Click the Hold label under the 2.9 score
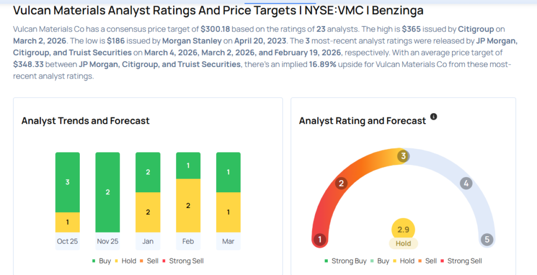537x275 pixels. [403, 244]
